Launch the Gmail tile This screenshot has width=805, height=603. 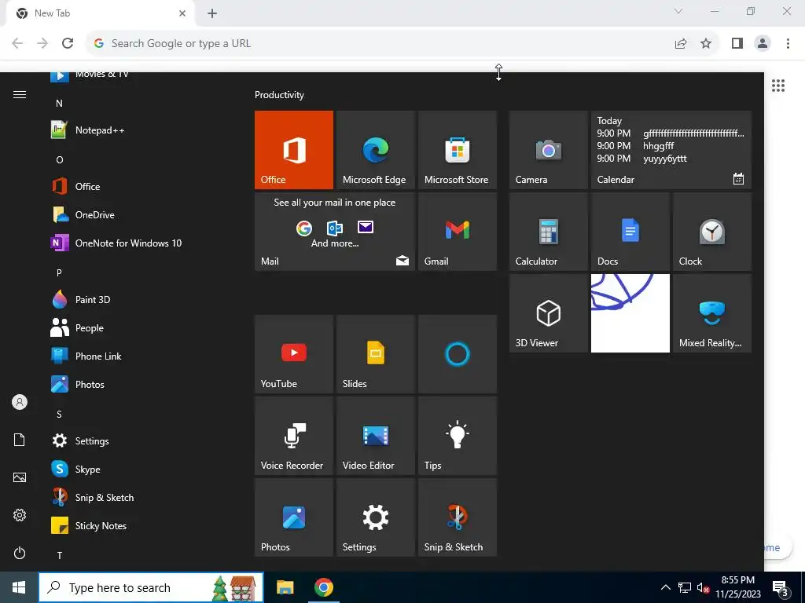tap(458, 232)
